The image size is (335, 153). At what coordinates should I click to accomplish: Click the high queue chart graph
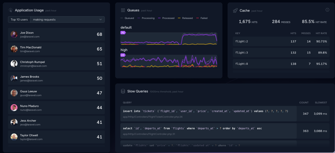tap(169, 61)
